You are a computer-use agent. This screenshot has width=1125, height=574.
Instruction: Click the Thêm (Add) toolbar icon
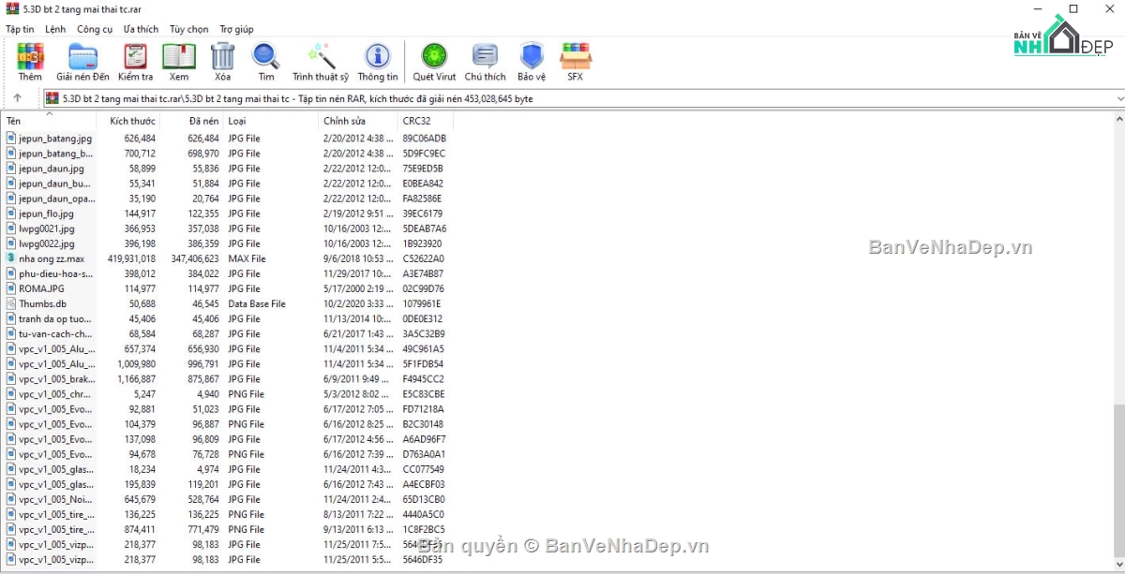coord(30,62)
